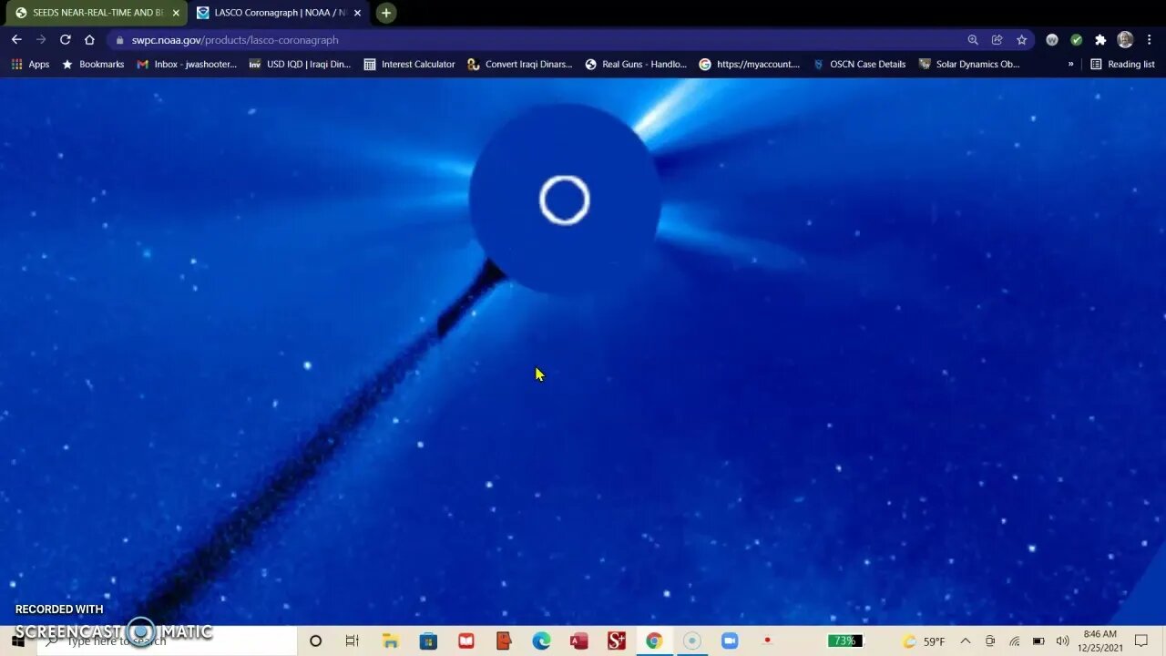Open the Real Guns bookmark
Screen dimensions: 1166x656
[636, 65]
